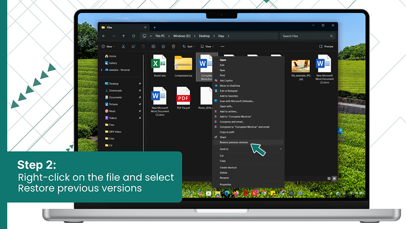Click the search magnifier icon
The height and width of the screenshot is (229, 406).
(331, 36)
